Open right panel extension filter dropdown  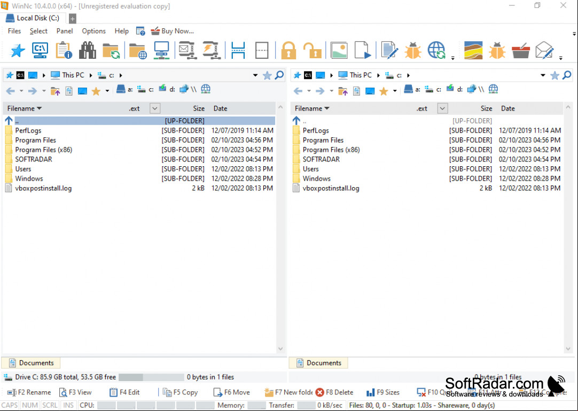coord(442,108)
